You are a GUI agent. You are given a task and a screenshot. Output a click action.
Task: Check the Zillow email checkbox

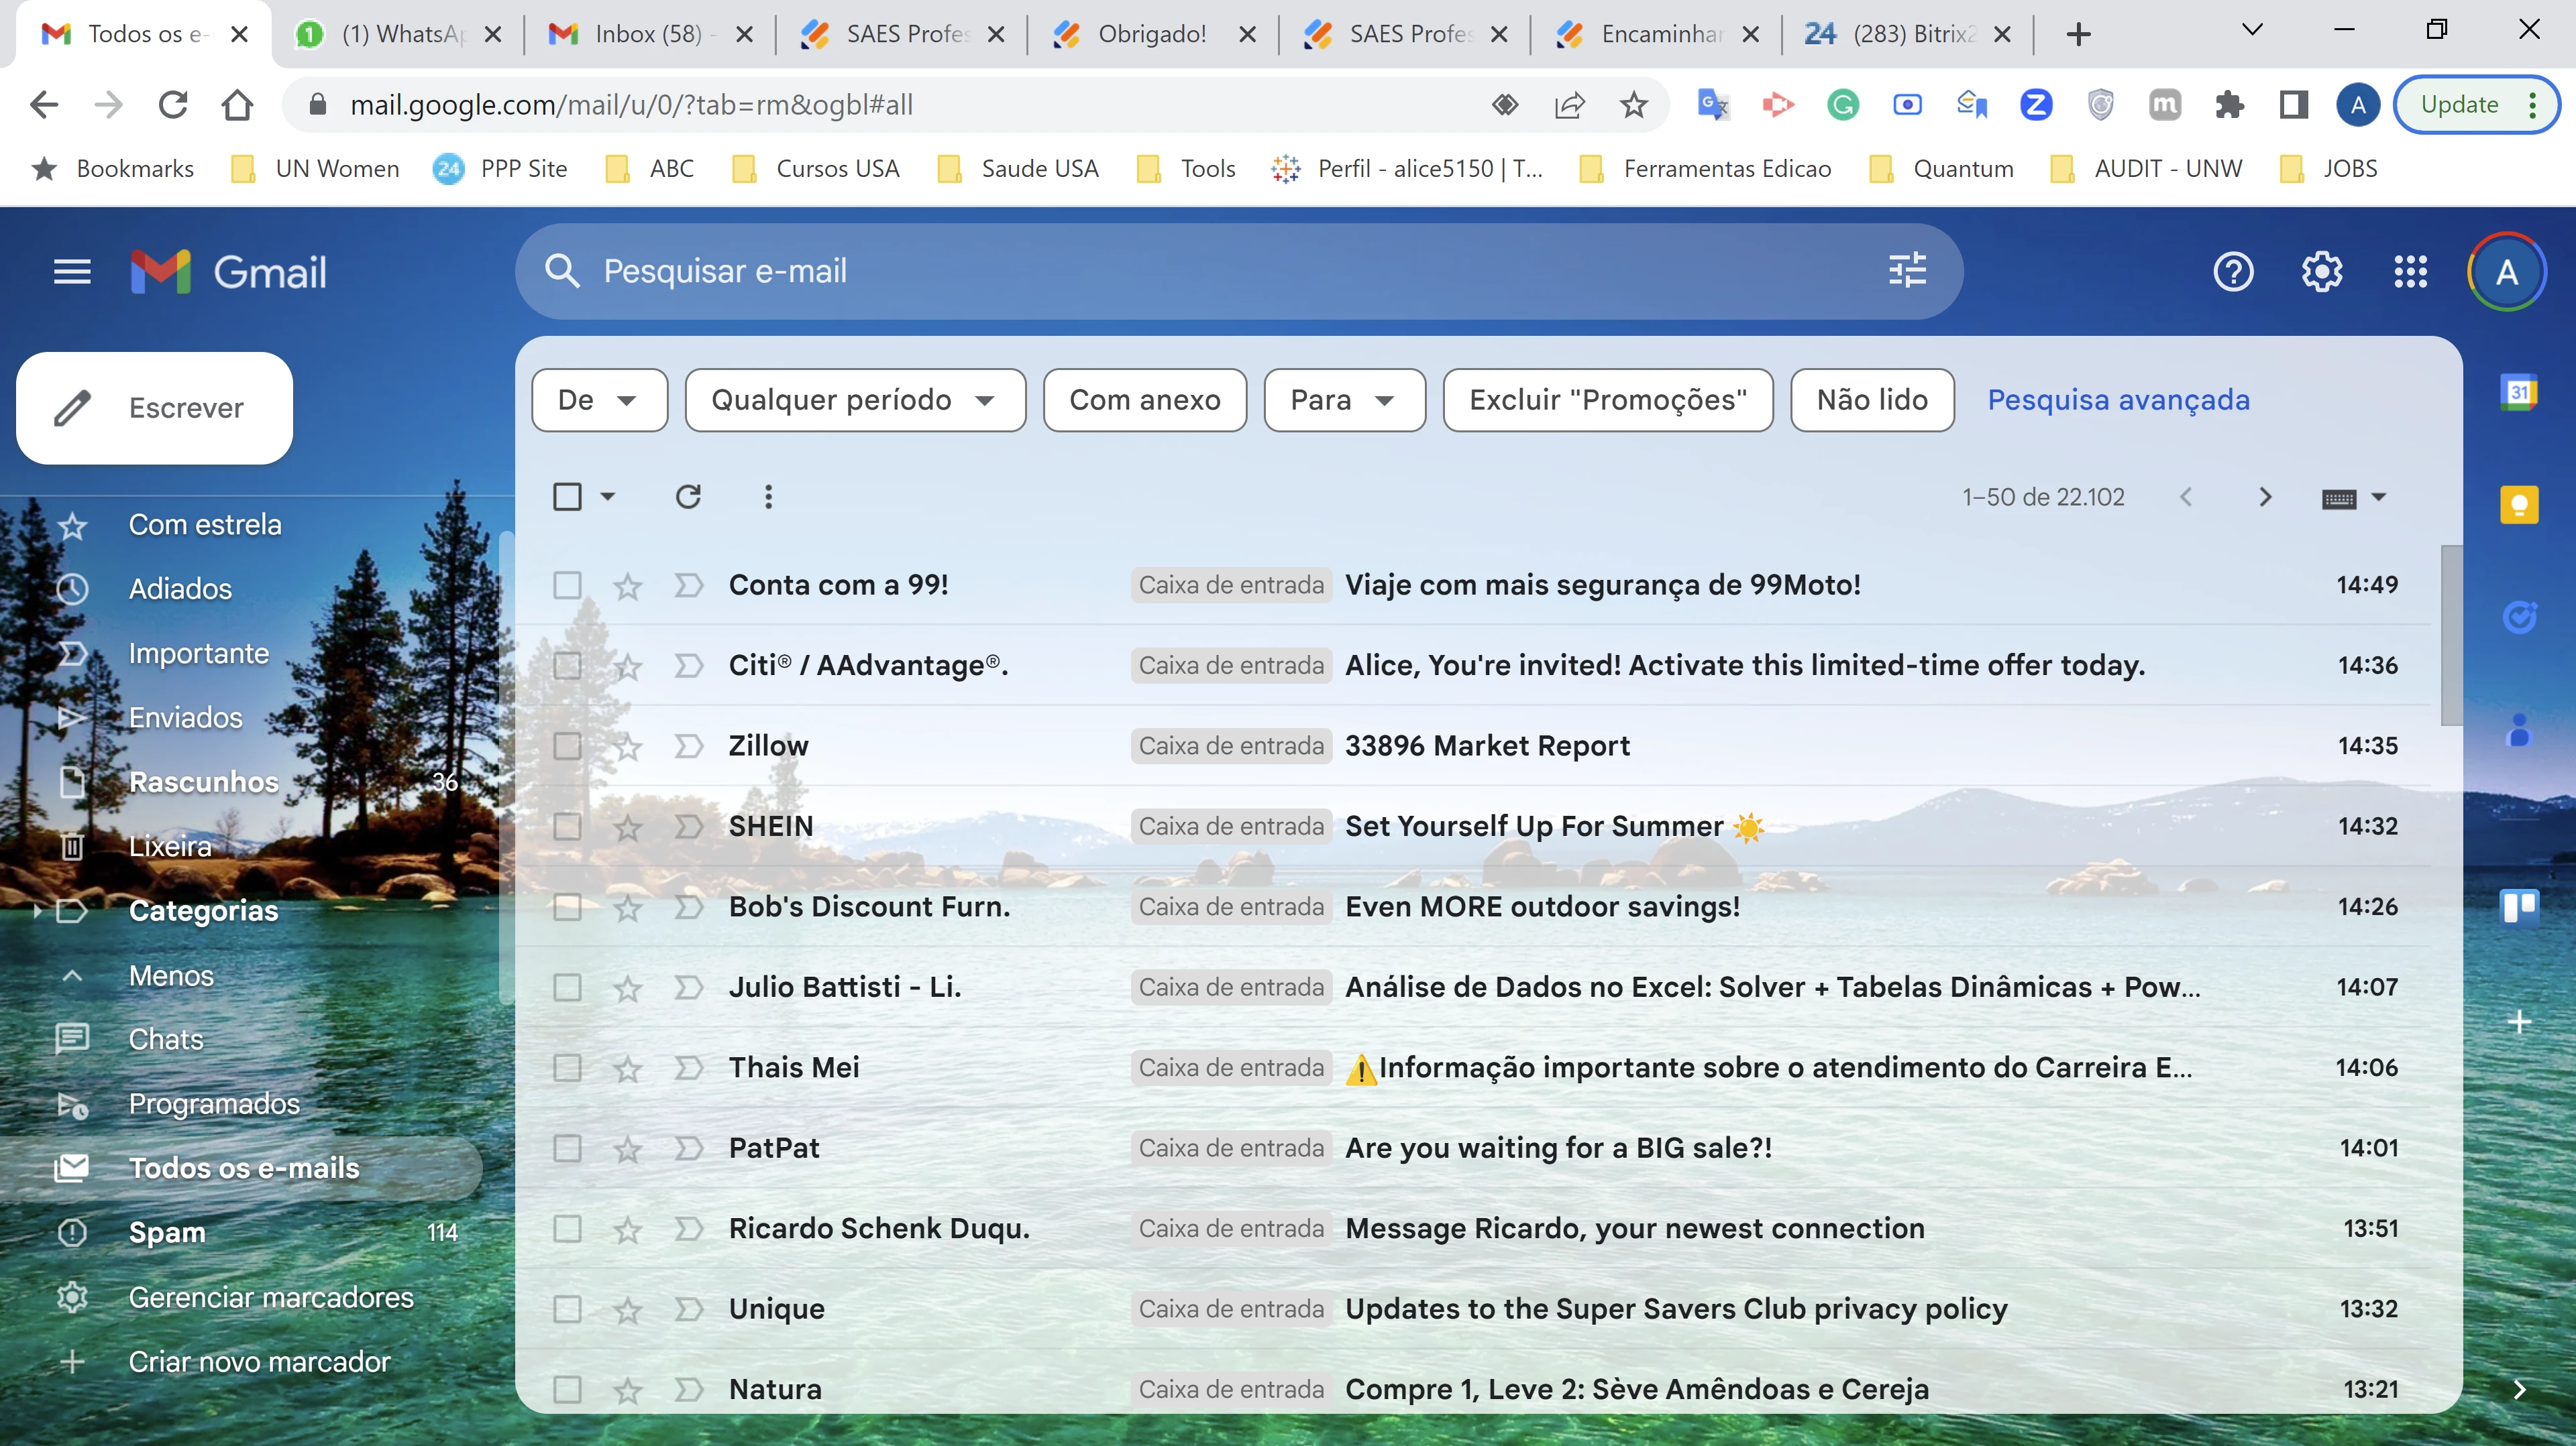pyautogui.click(x=568, y=745)
